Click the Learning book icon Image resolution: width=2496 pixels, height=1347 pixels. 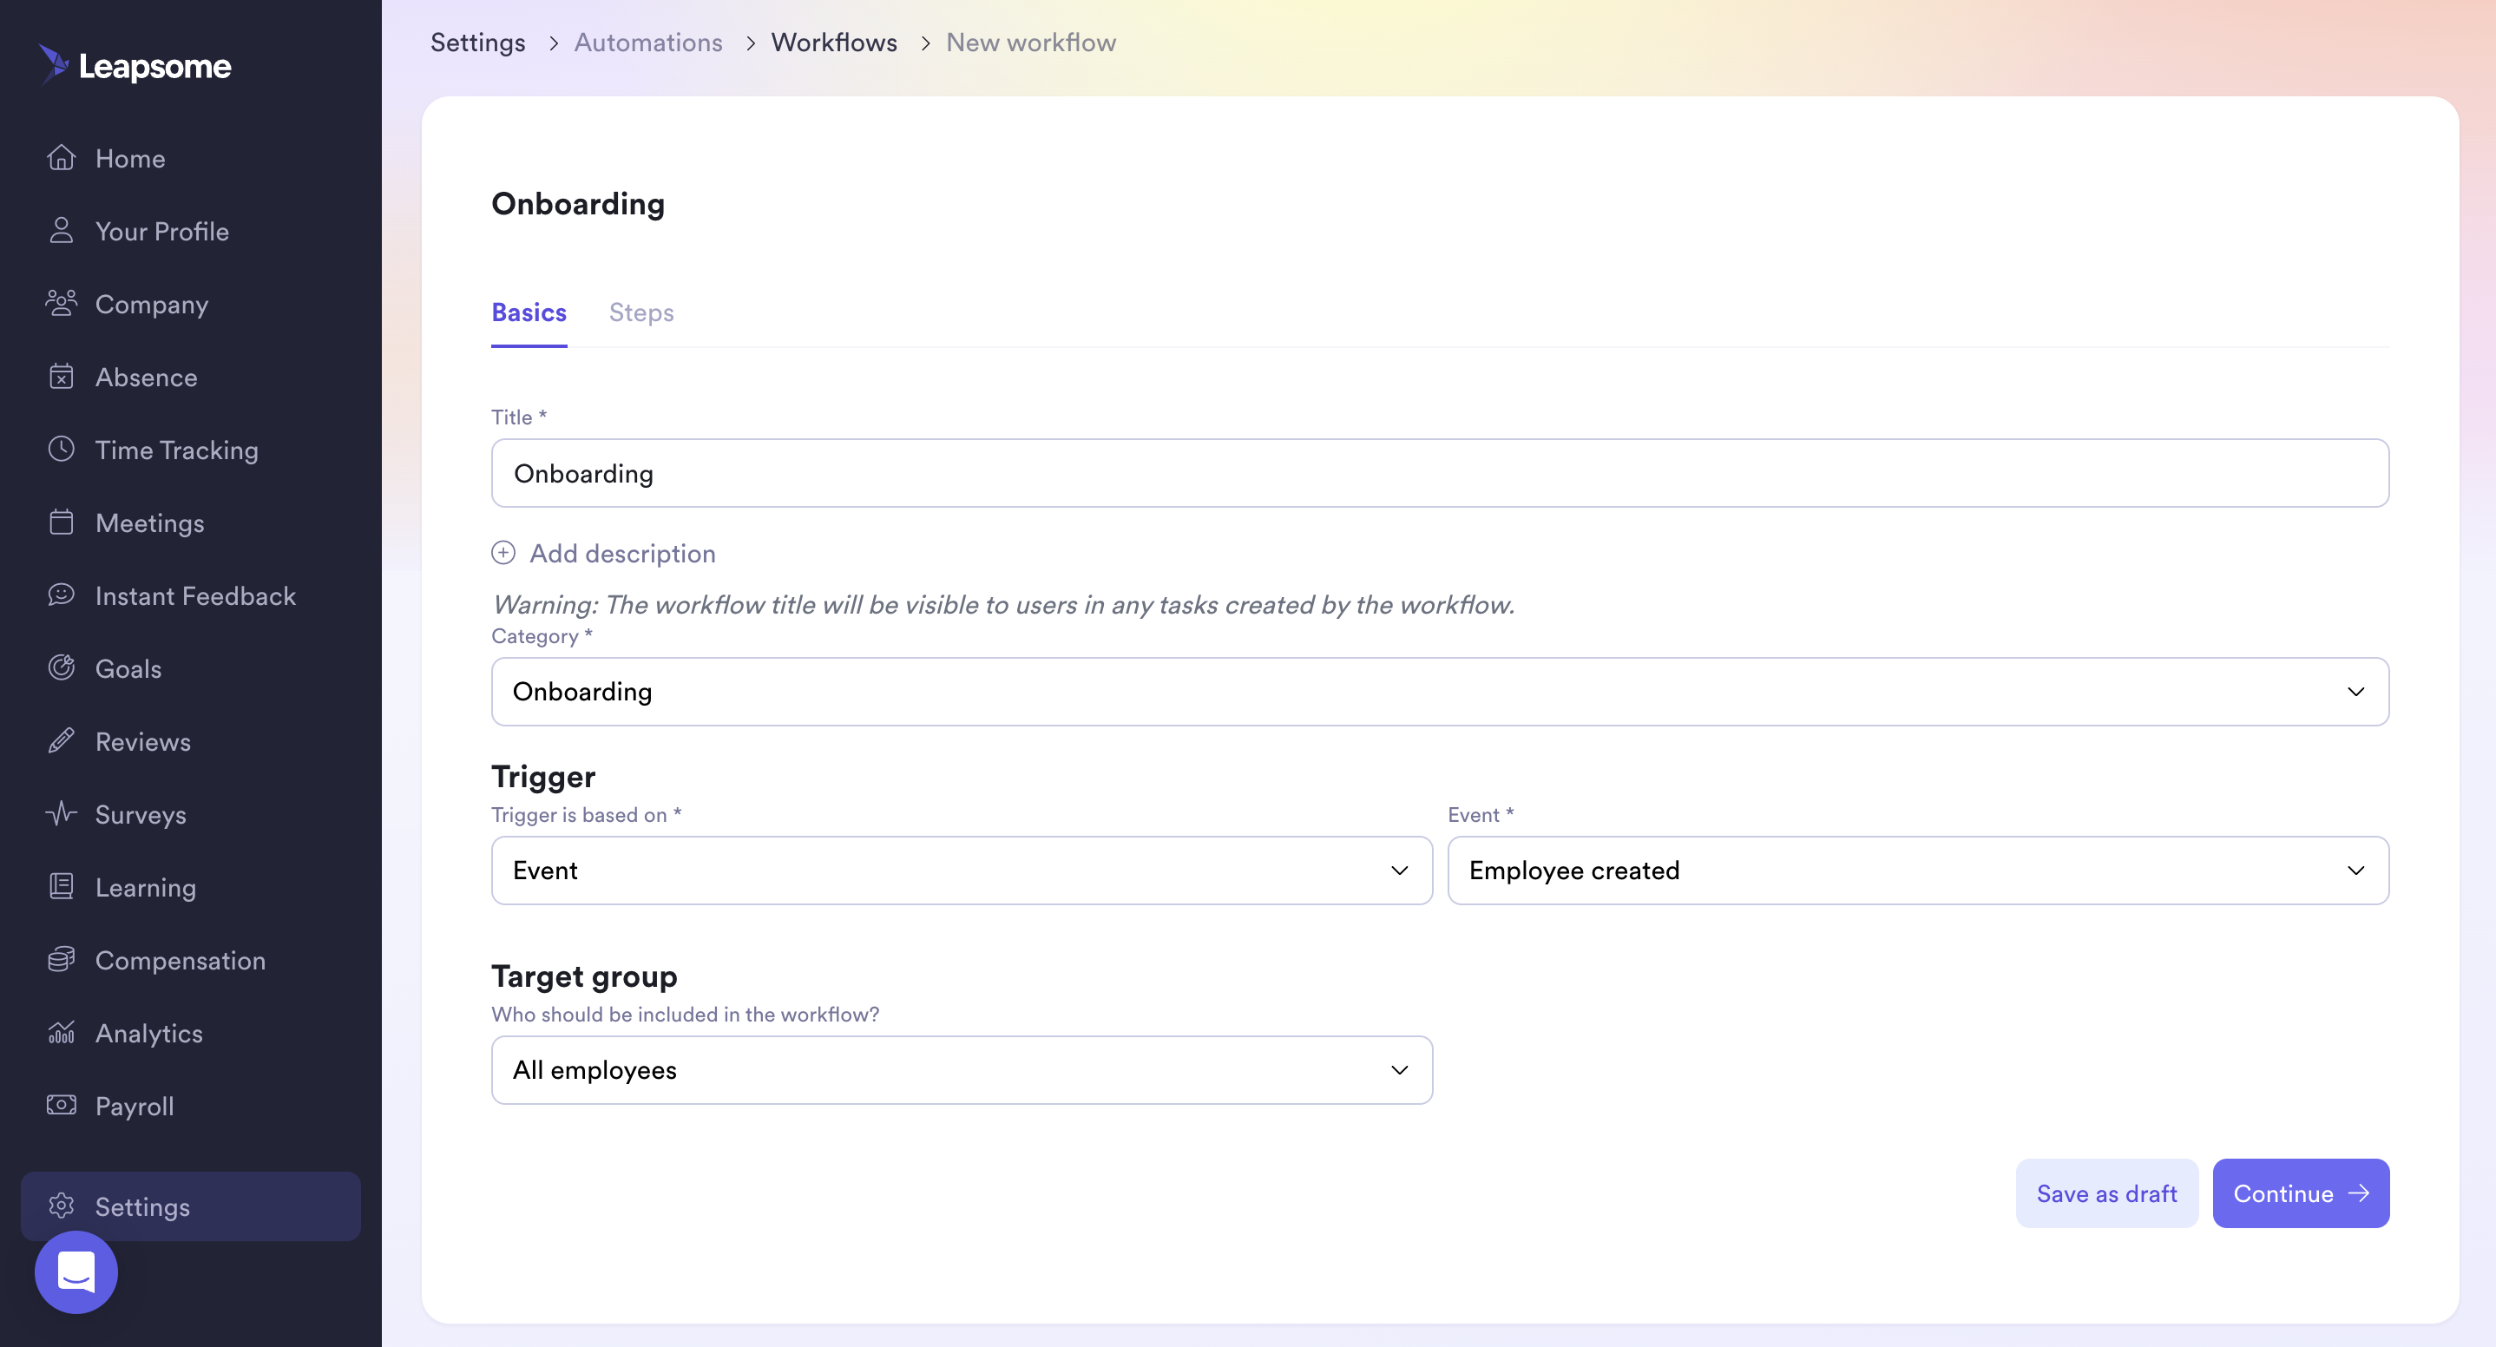pyautogui.click(x=61, y=887)
